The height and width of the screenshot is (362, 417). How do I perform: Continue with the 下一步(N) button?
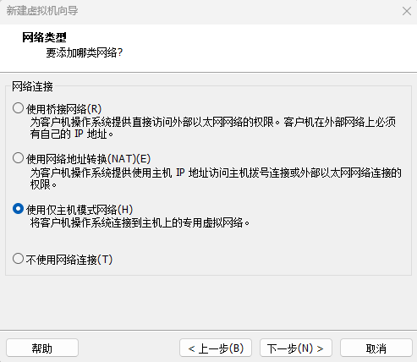pyautogui.click(x=296, y=348)
